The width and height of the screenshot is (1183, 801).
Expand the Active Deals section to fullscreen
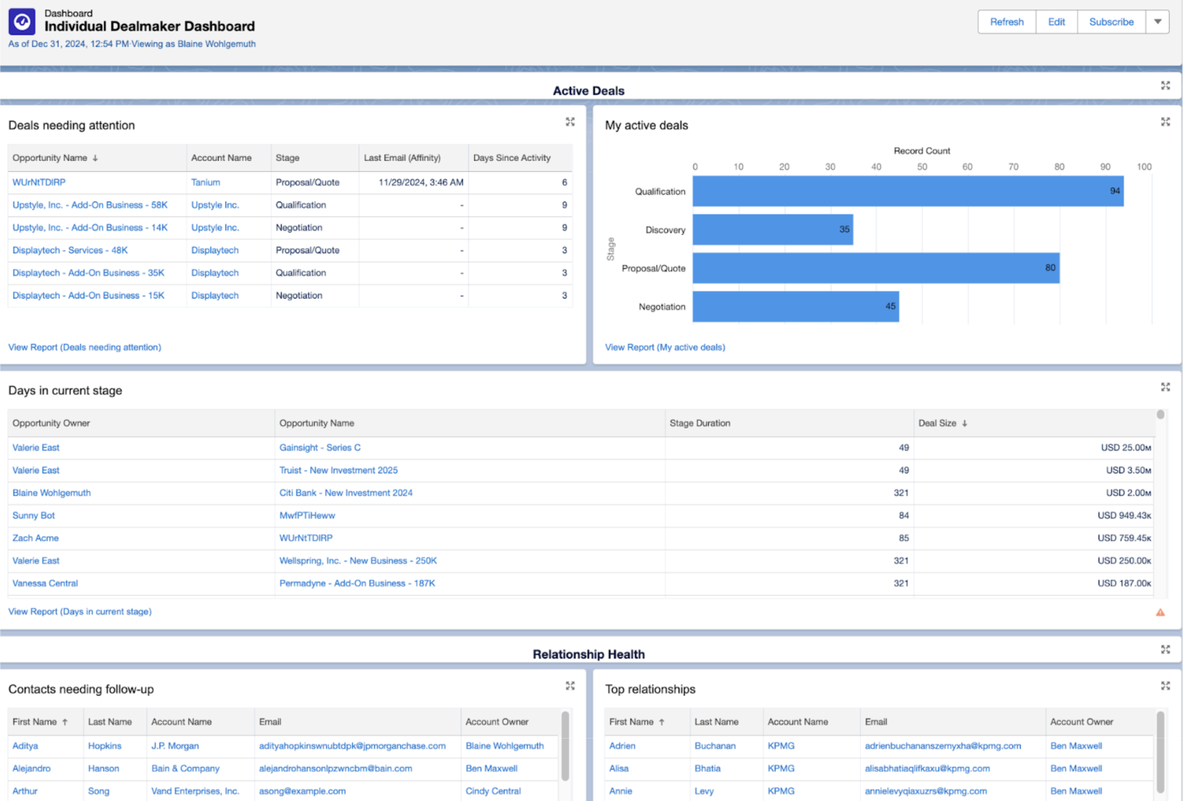(1166, 86)
